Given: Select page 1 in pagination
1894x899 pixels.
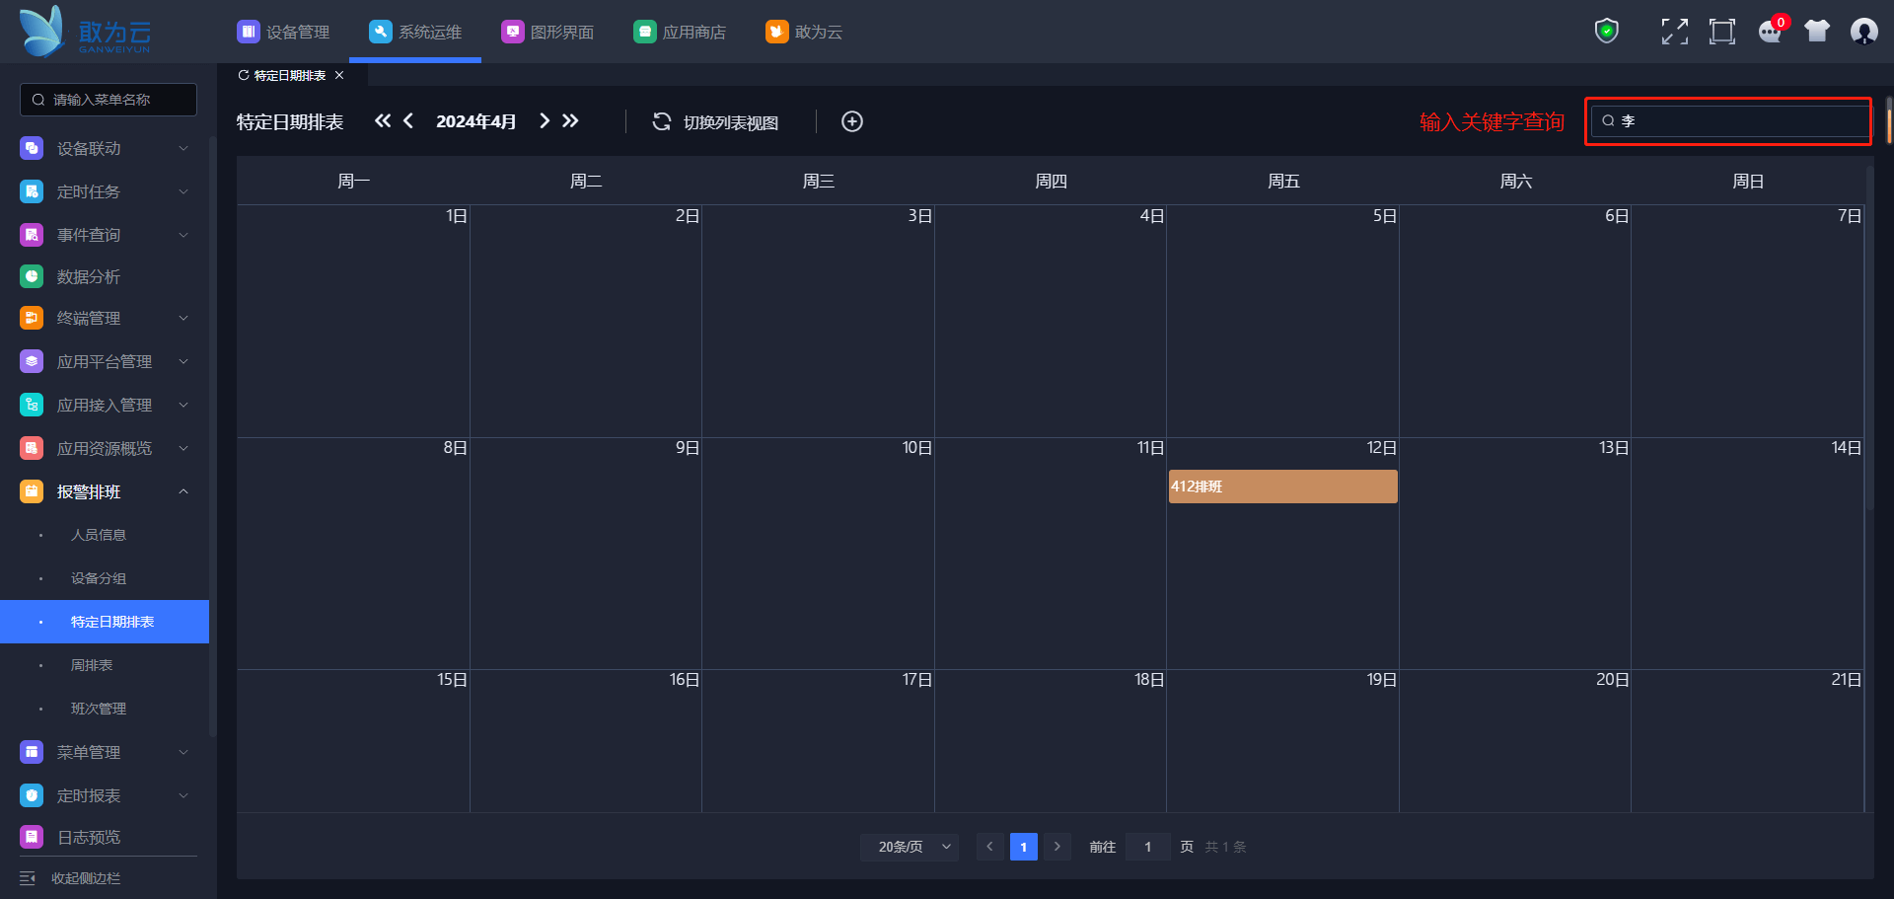Looking at the screenshot, I should point(1023,847).
